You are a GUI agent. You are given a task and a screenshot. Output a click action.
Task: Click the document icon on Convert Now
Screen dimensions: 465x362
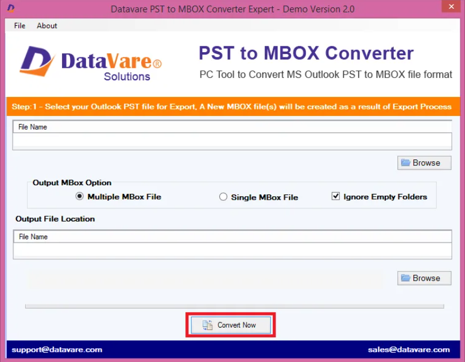click(x=207, y=325)
